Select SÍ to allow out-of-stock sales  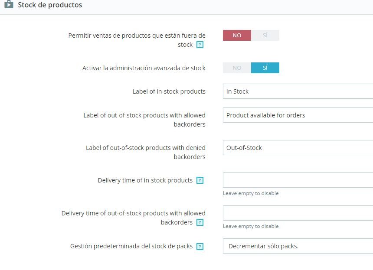click(265, 36)
